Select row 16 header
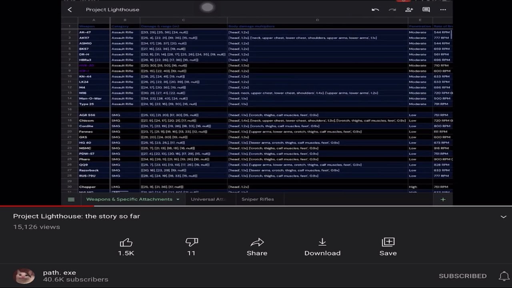512x288 pixels. pos(70,109)
